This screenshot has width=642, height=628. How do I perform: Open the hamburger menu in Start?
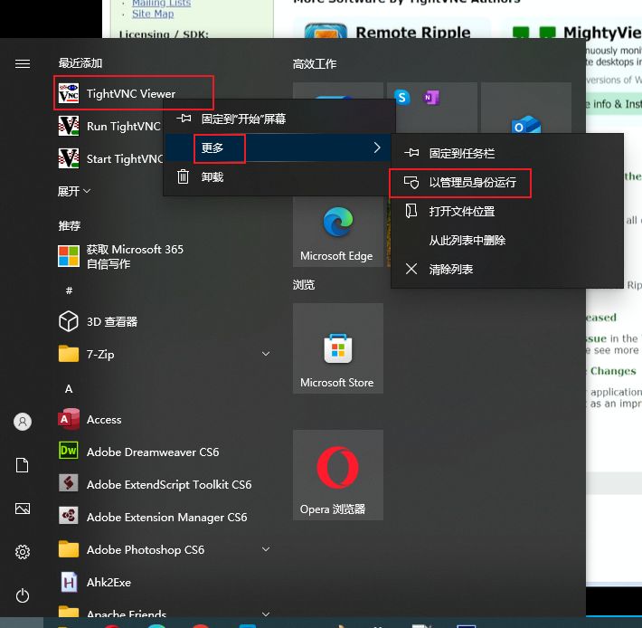23,63
